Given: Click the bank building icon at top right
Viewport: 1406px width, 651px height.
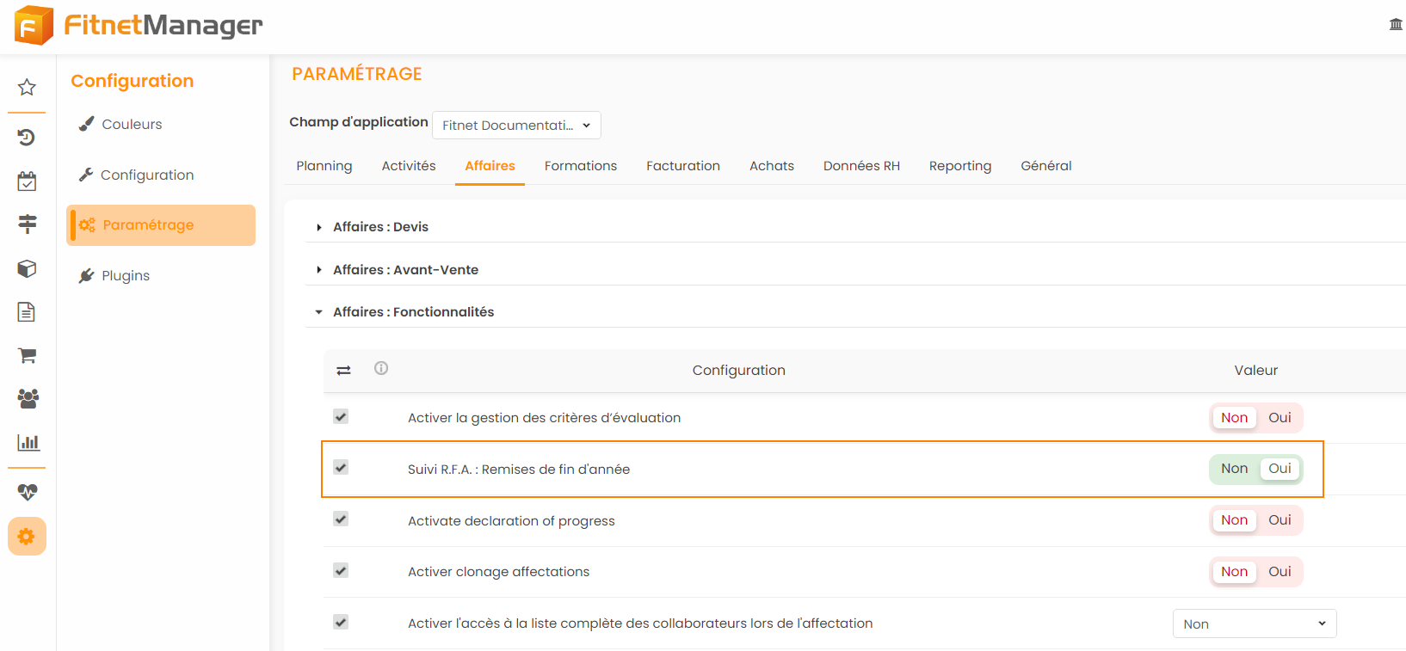Looking at the screenshot, I should [x=1396, y=24].
